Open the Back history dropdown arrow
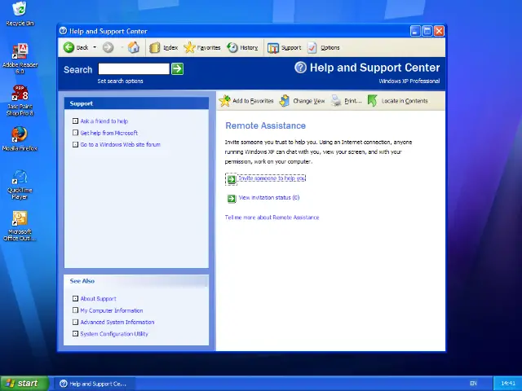The image size is (522, 391). 95,47
